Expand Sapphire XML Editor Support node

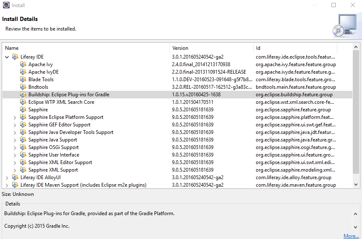tap(15, 163)
